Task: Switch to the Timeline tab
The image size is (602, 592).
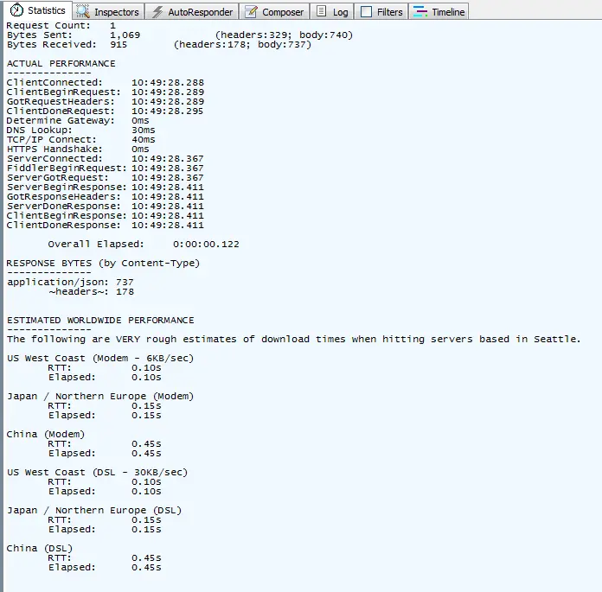Action: 439,12
